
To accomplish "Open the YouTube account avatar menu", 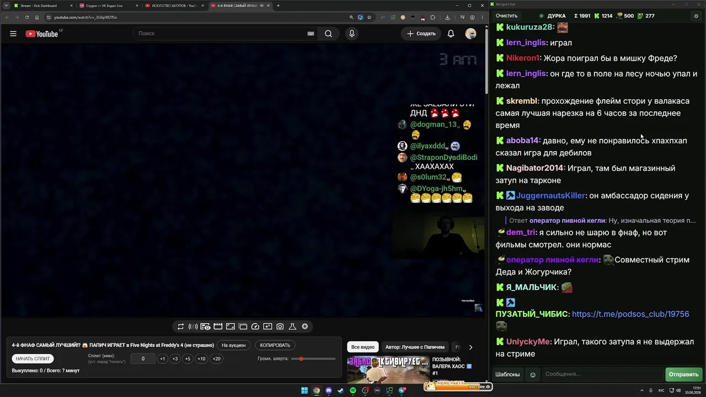I will 470,34.
